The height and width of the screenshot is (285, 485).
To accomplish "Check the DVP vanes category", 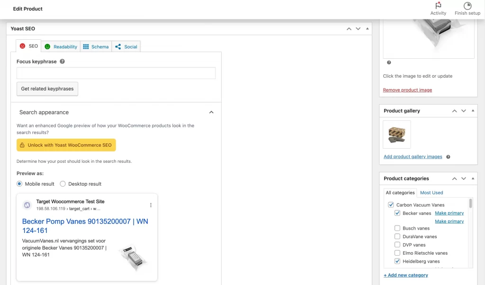I will click(397, 245).
